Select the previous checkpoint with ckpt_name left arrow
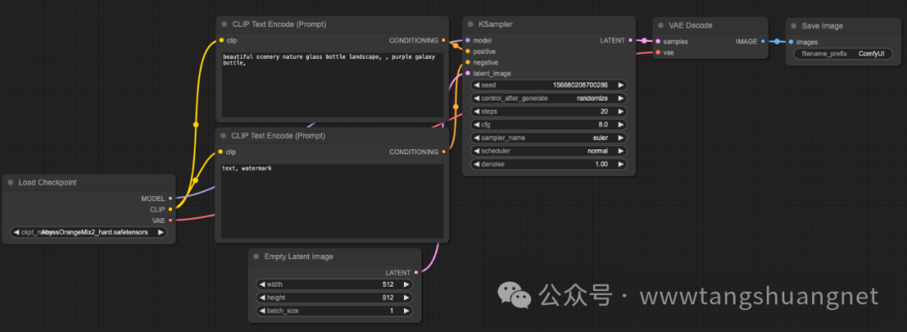Image resolution: width=907 pixels, height=332 pixels. click(17, 232)
